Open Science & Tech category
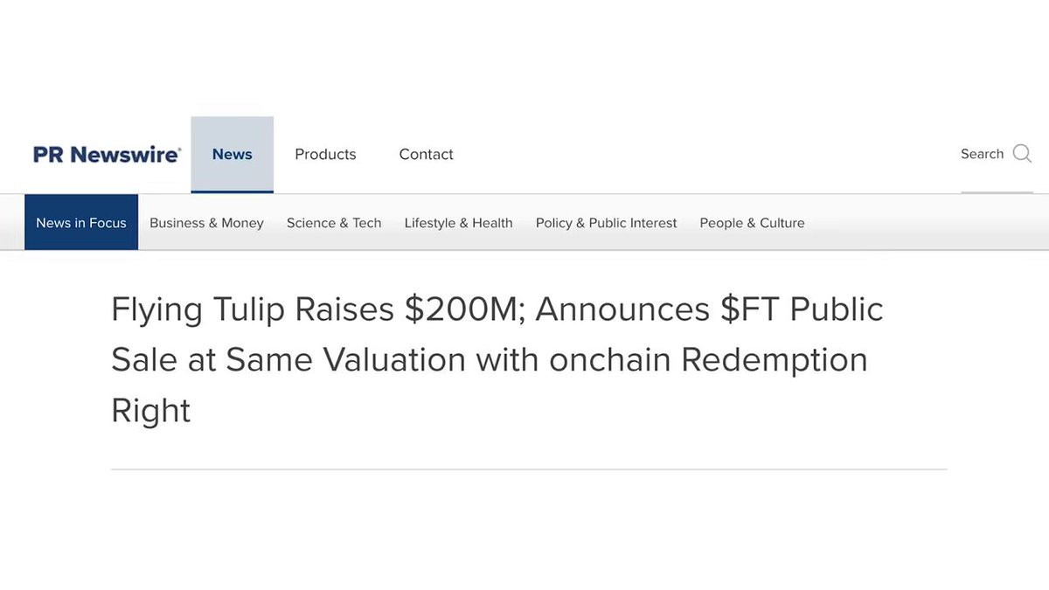Image resolution: width=1049 pixels, height=590 pixels. pyautogui.click(x=334, y=223)
